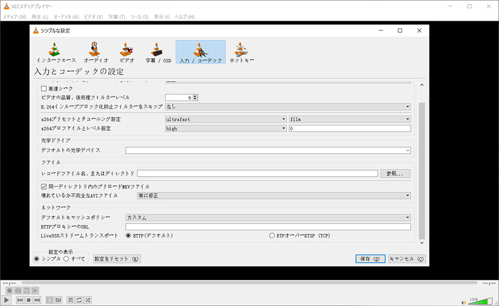Open extended settings equalizer icon

pos(58,300)
